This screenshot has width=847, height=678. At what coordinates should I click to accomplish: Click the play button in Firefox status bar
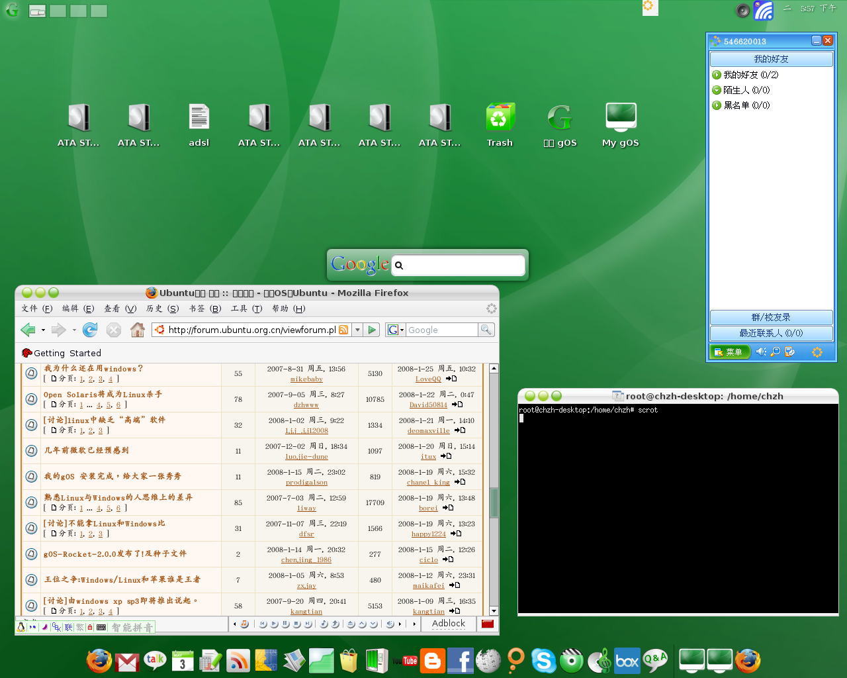(274, 624)
